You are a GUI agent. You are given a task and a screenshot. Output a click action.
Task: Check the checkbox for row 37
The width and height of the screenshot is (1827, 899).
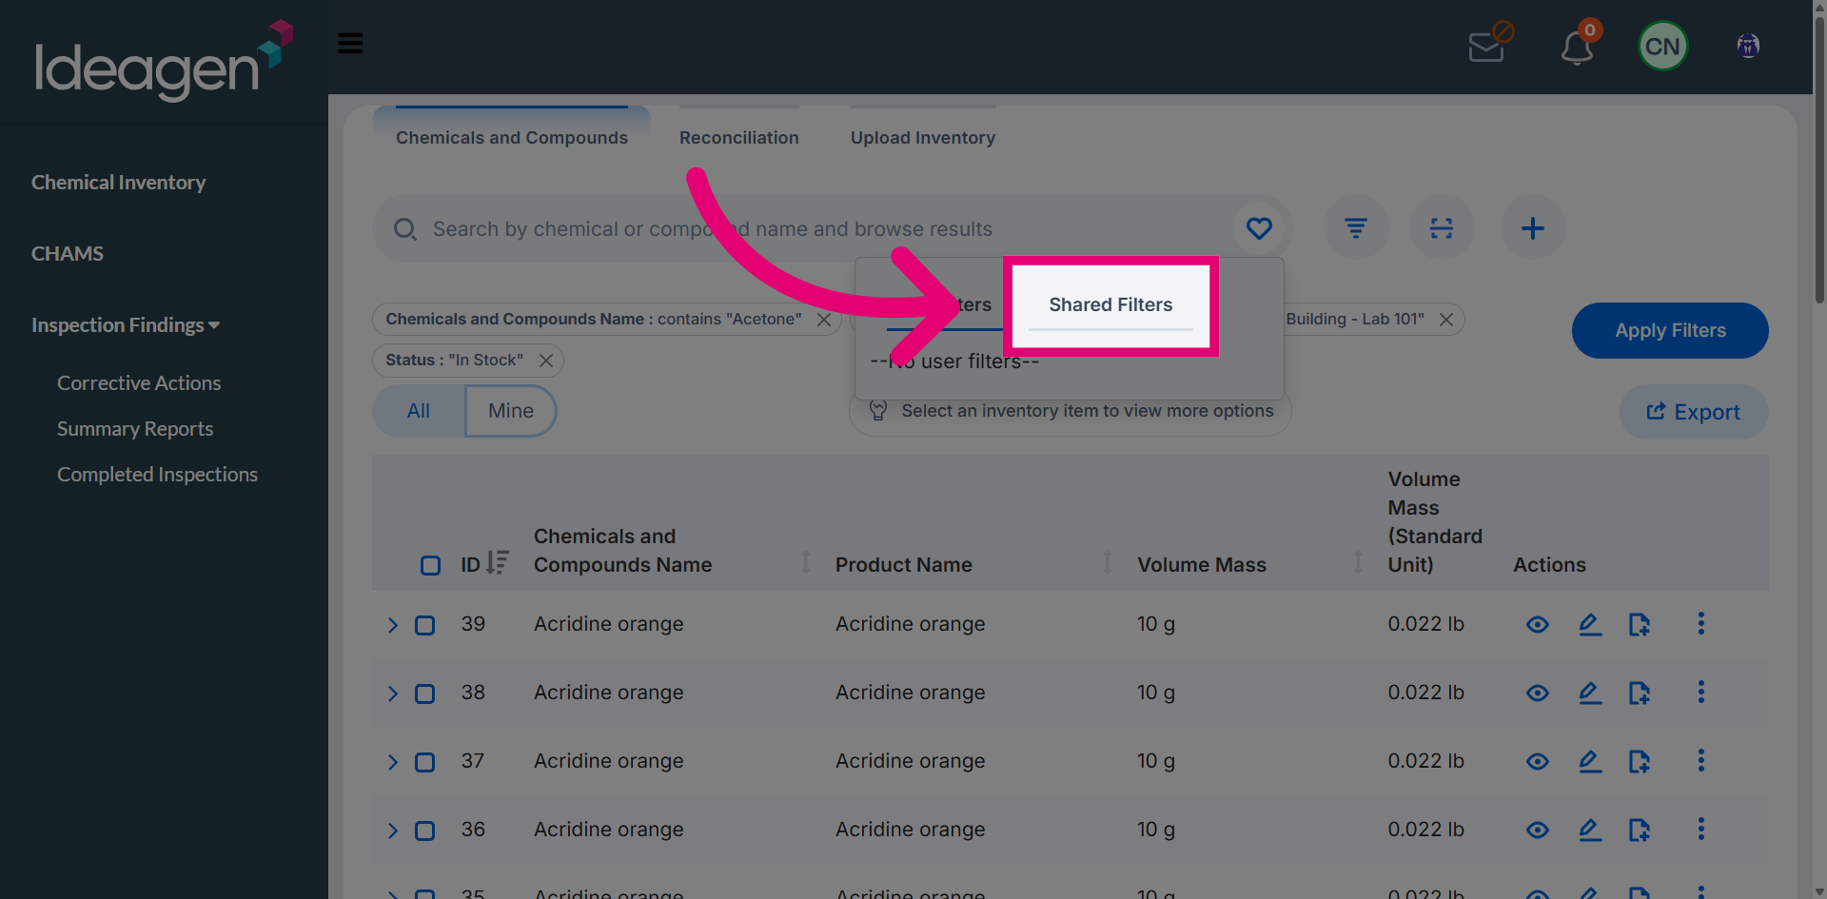click(x=424, y=763)
